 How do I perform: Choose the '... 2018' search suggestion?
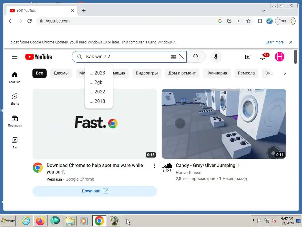(x=99, y=101)
